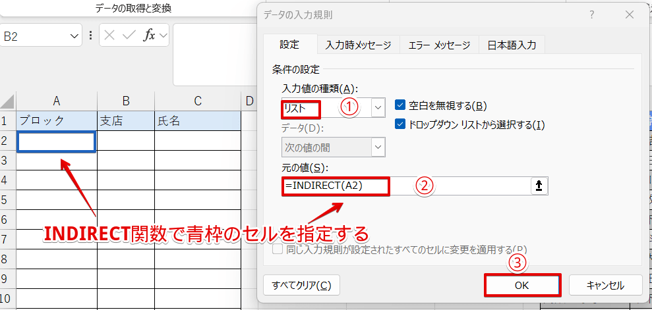Select row 9 header
652x310 pixels.
tap(8, 279)
